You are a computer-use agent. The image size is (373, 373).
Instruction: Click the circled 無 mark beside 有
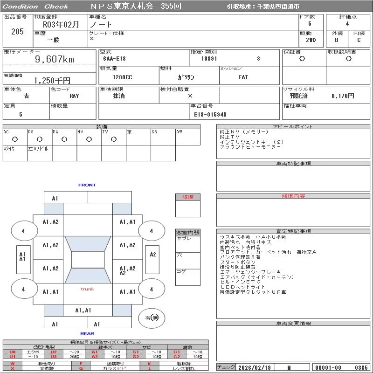click(x=155, y=318)
